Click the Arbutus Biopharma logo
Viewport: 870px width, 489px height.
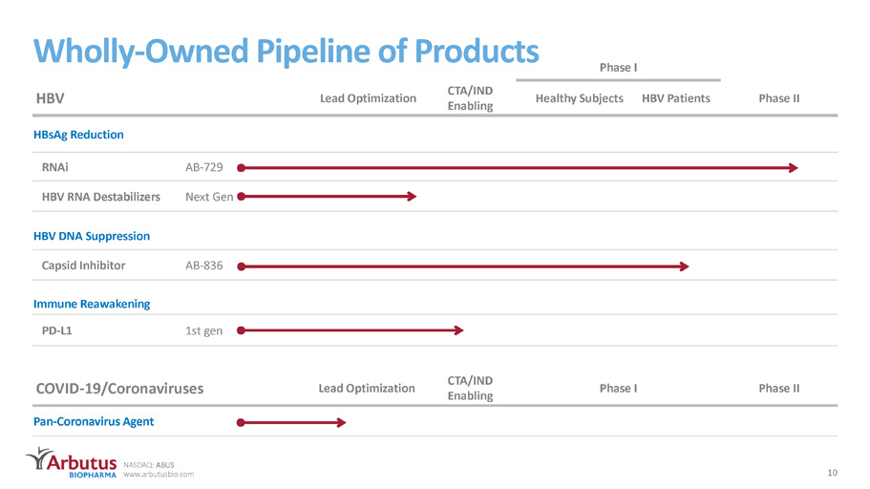72,463
